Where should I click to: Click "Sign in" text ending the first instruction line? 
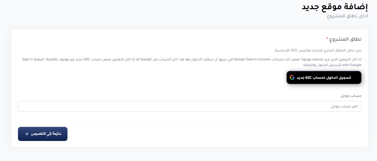point(27,59)
